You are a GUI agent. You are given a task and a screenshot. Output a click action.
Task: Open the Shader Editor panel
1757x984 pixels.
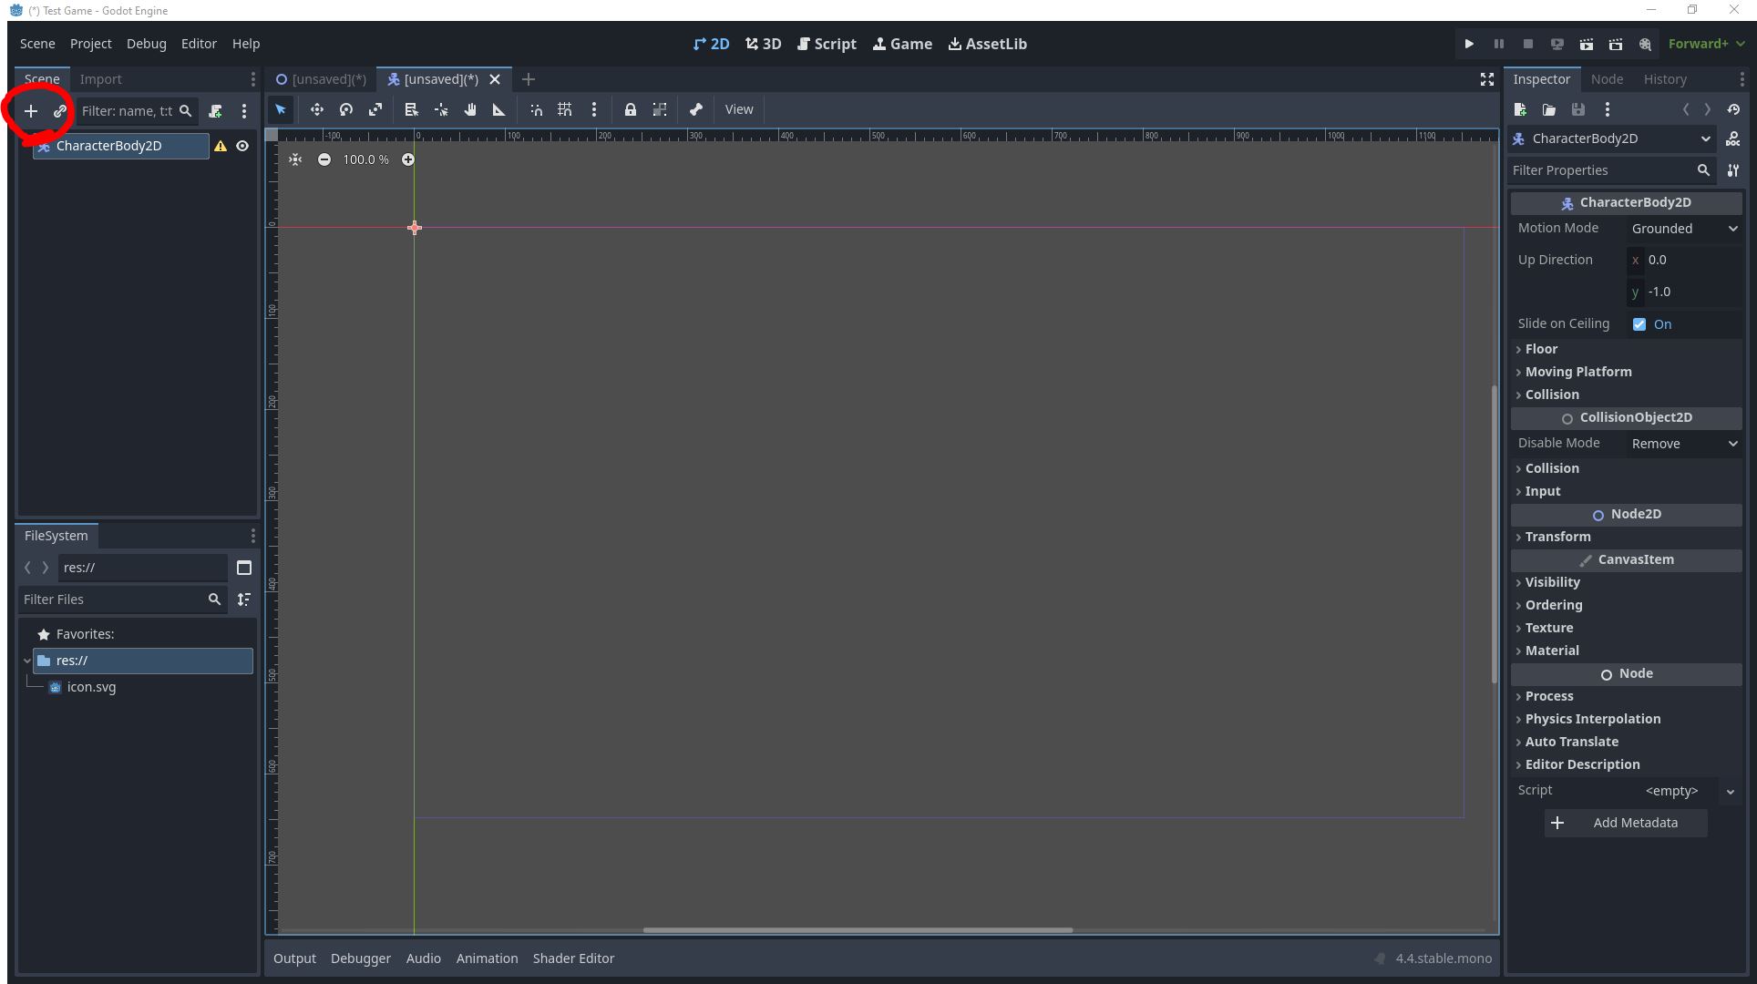tap(573, 958)
